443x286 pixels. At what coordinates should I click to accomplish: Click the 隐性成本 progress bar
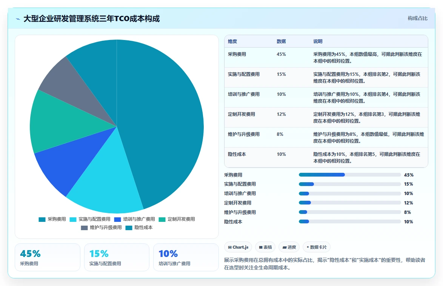pyautogui.click(x=350, y=221)
